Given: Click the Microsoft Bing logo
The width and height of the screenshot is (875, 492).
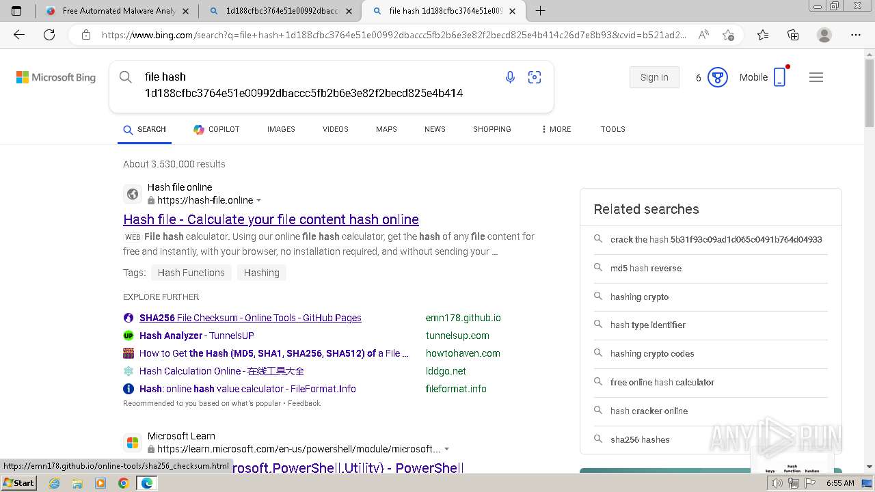Looking at the screenshot, I should [56, 77].
